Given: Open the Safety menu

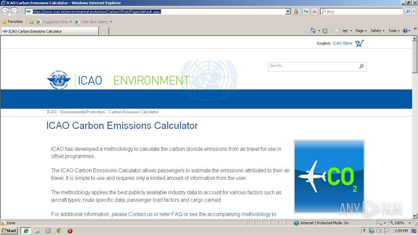Looking at the screenshot, I should [x=378, y=31].
